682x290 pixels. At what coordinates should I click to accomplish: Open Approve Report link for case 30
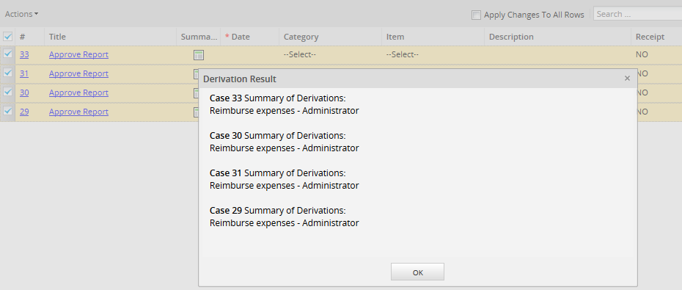(78, 93)
